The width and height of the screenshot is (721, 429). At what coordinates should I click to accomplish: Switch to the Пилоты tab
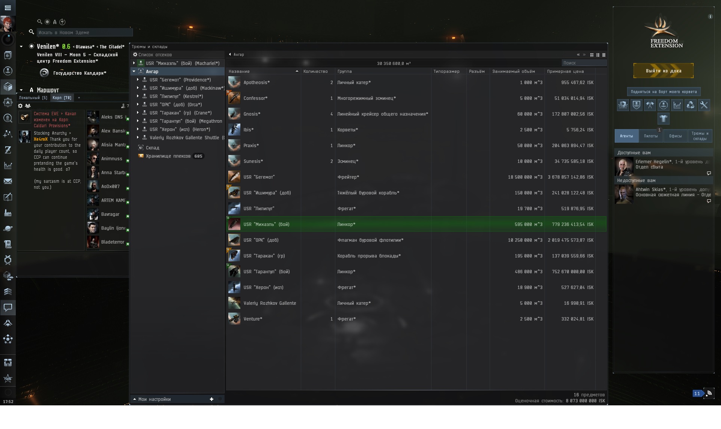tap(650, 136)
